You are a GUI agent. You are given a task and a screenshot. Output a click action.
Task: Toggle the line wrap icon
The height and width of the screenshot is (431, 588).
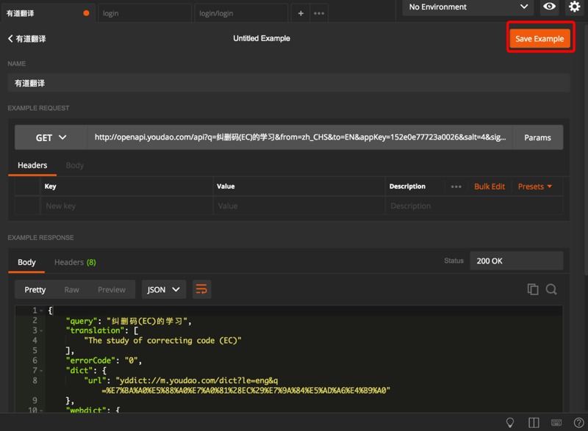point(201,289)
